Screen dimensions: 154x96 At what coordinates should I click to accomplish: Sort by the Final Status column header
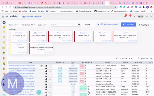tap(87, 63)
